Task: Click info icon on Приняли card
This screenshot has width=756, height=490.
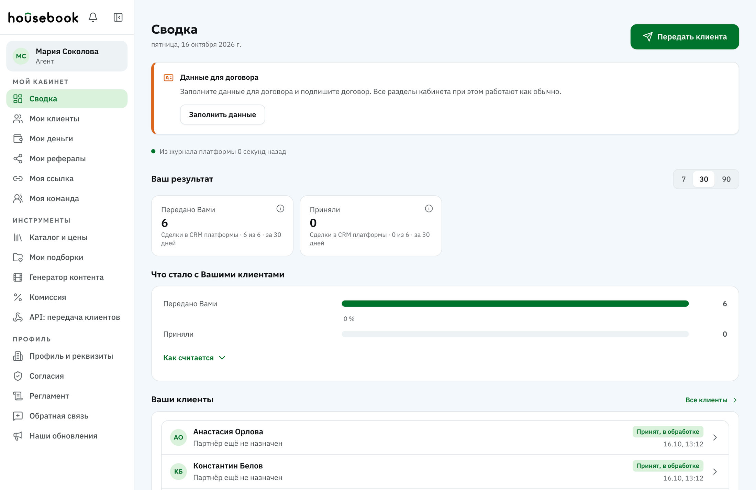Action: (429, 208)
